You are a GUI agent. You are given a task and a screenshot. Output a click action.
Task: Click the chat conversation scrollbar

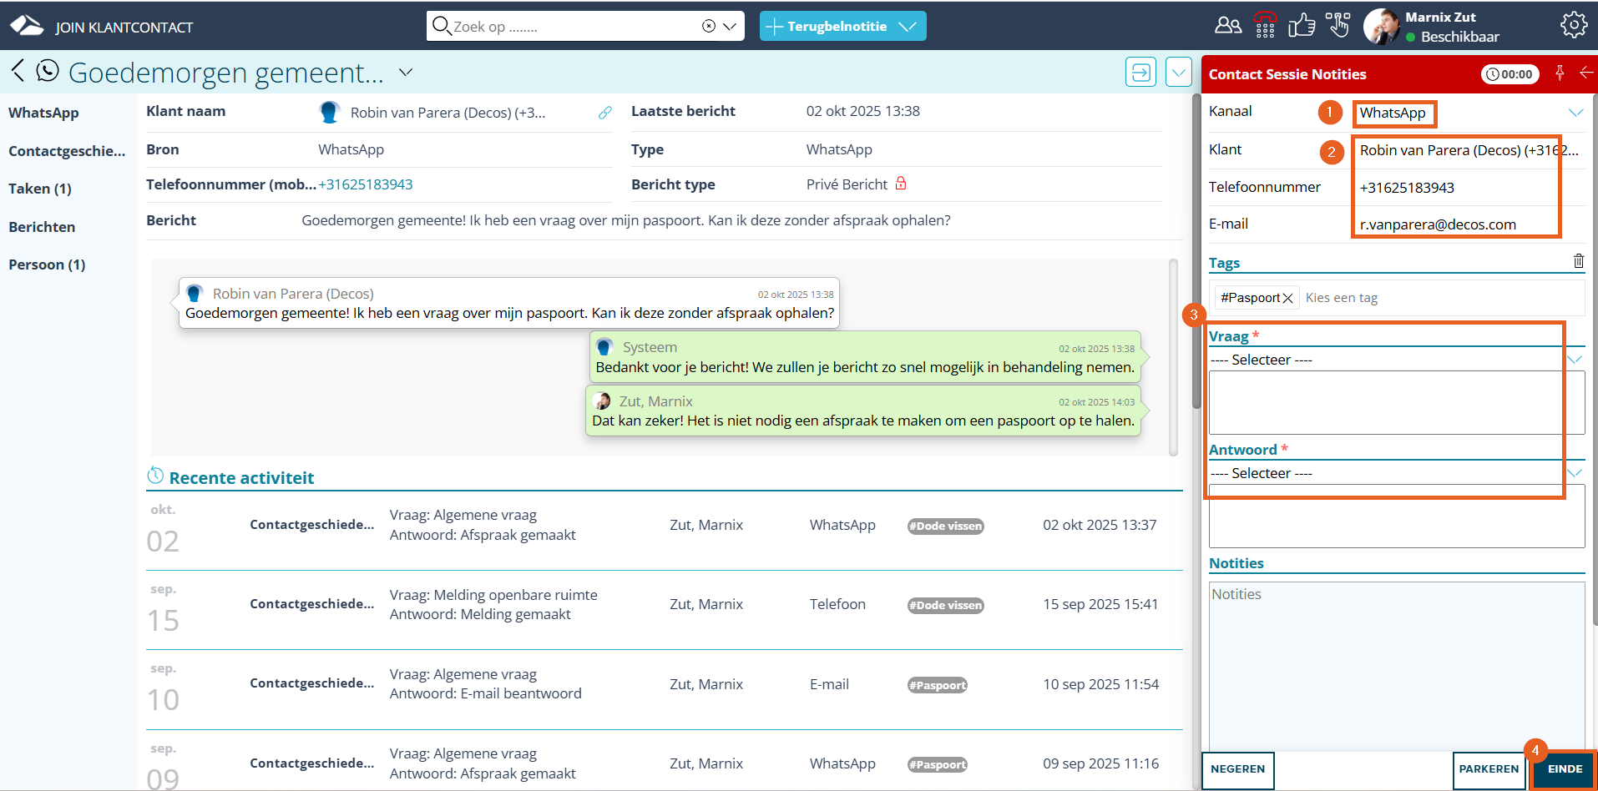[x=1173, y=357]
